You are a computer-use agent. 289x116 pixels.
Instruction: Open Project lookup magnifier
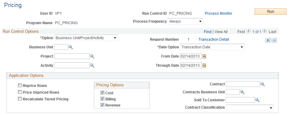point(92,56)
